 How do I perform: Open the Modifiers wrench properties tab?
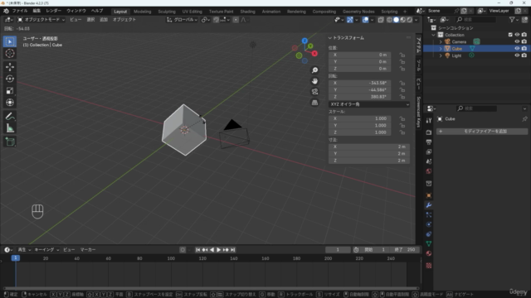pyautogui.click(x=429, y=205)
